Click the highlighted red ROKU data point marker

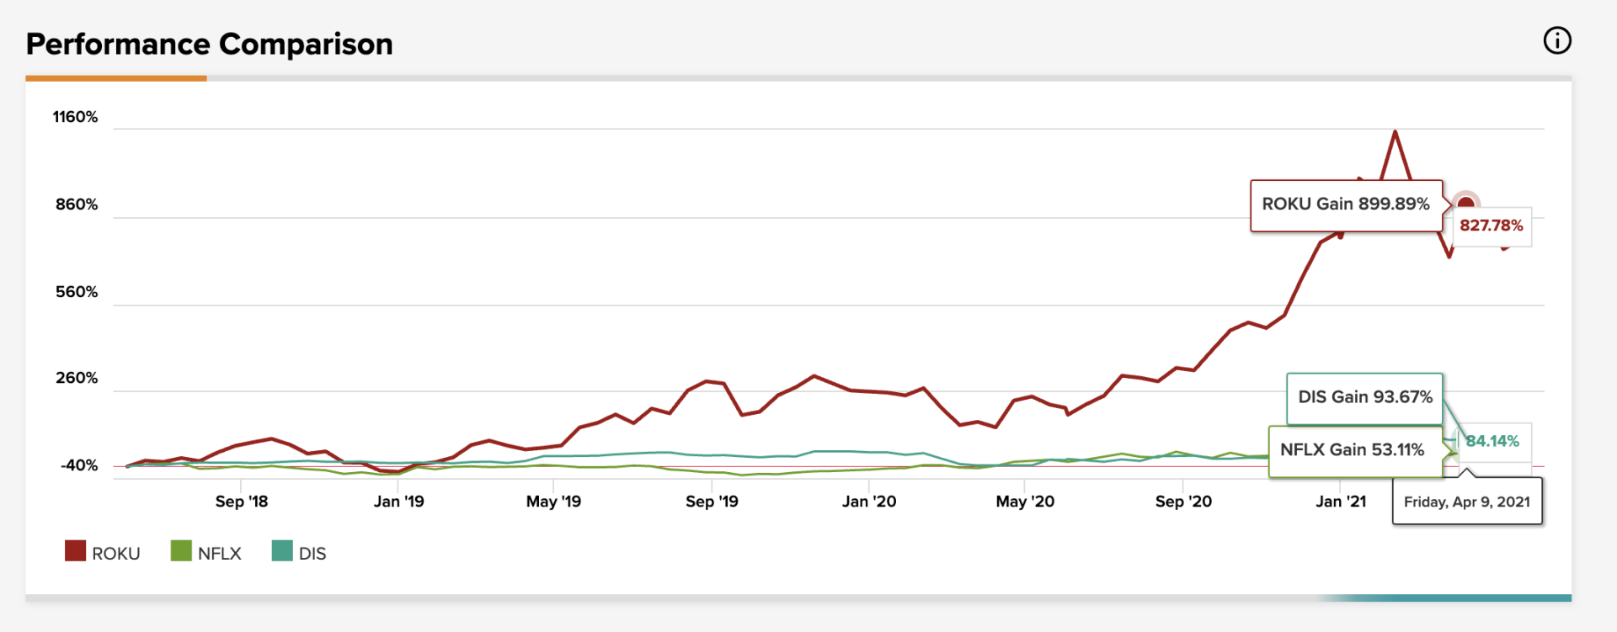tap(1465, 203)
